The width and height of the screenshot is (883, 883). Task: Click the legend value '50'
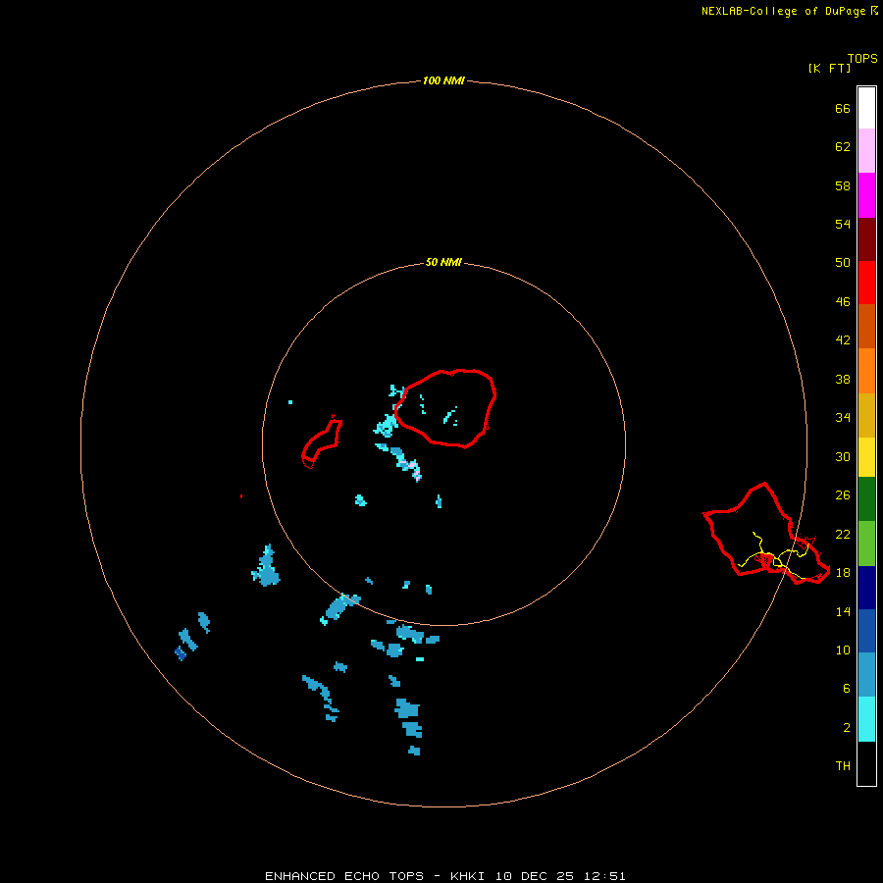pyautogui.click(x=843, y=262)
